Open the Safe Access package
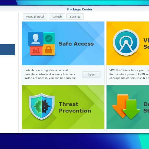Screen dimensions: 149x149 tap(91, 74)
